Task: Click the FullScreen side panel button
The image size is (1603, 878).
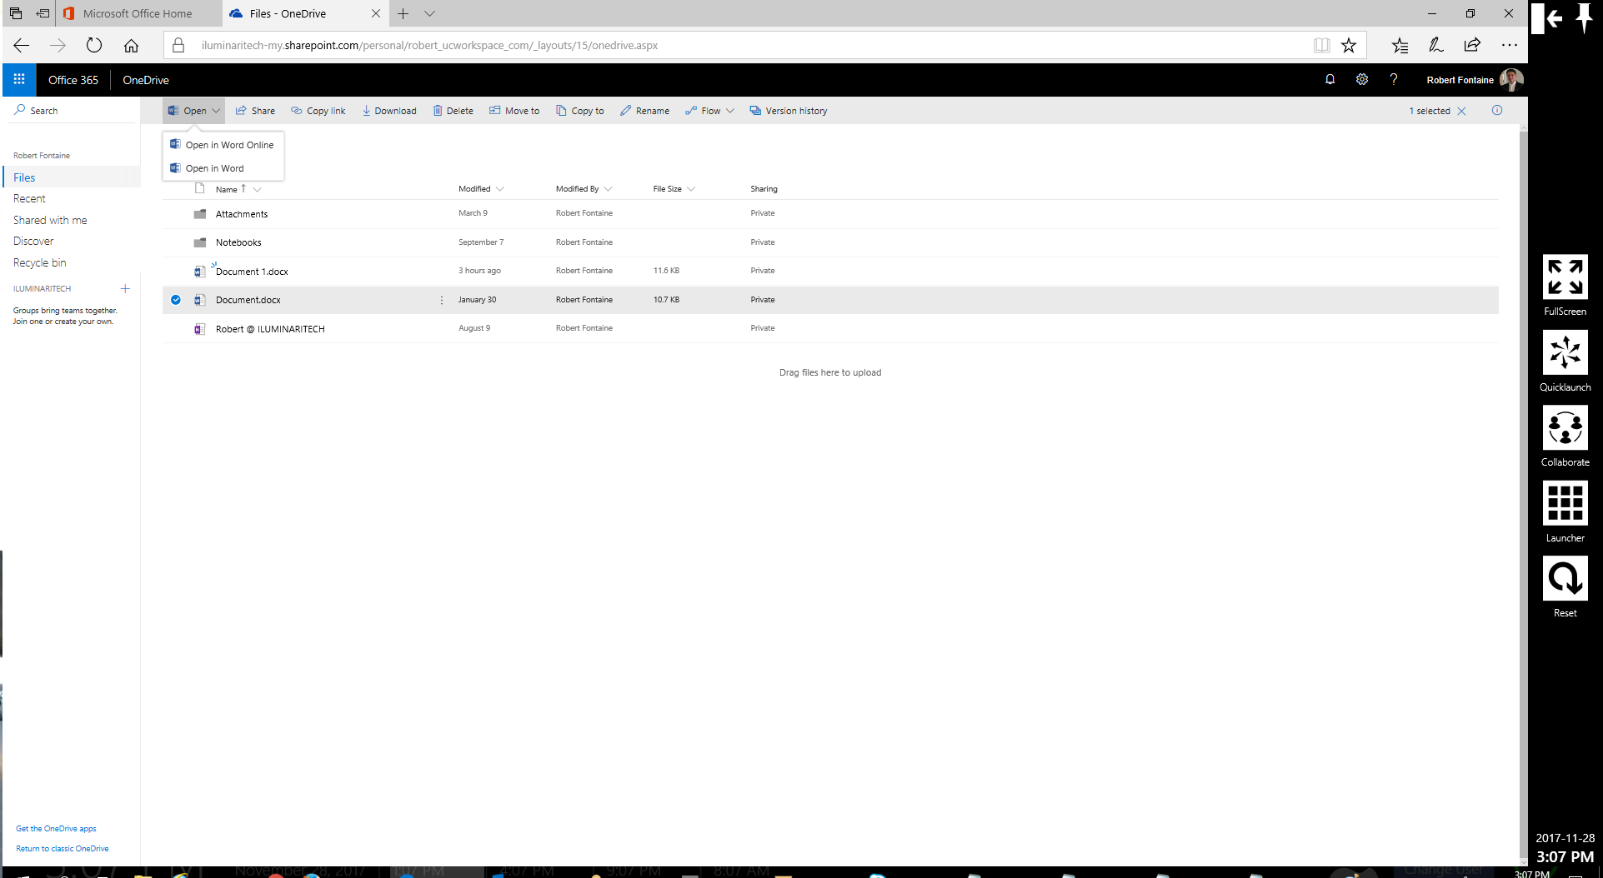Action: coord(1565,285)
